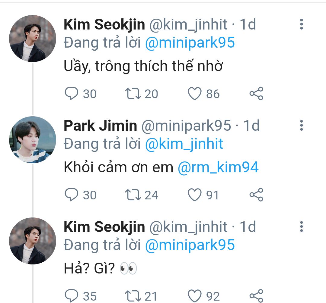
Task: Retweet the "Hả? Gì?" tweet
Action: click(133, 296)
